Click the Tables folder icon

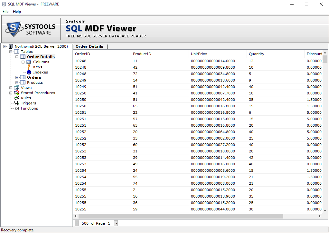tap(16, 52)
